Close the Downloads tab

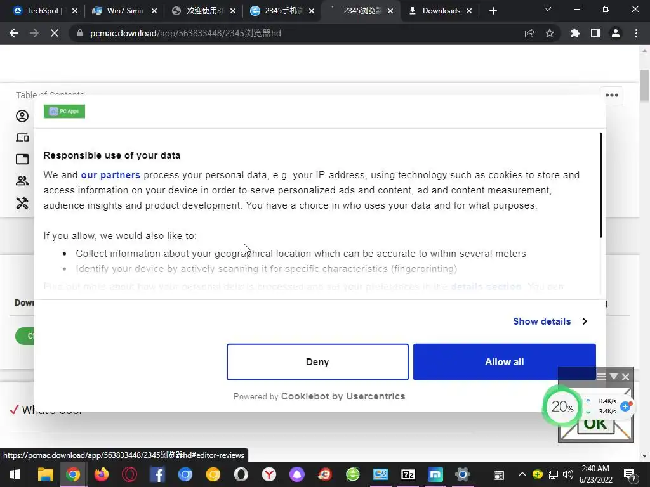coord(469,11)
